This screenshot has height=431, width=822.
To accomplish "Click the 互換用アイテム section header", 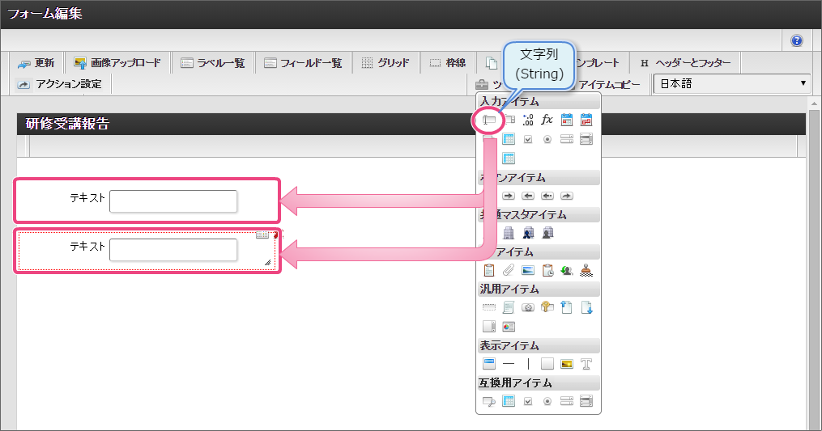I will 539,382.
